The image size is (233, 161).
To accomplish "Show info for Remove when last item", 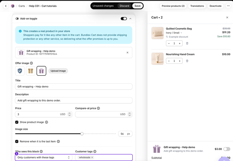I will (x=58, y=141).
